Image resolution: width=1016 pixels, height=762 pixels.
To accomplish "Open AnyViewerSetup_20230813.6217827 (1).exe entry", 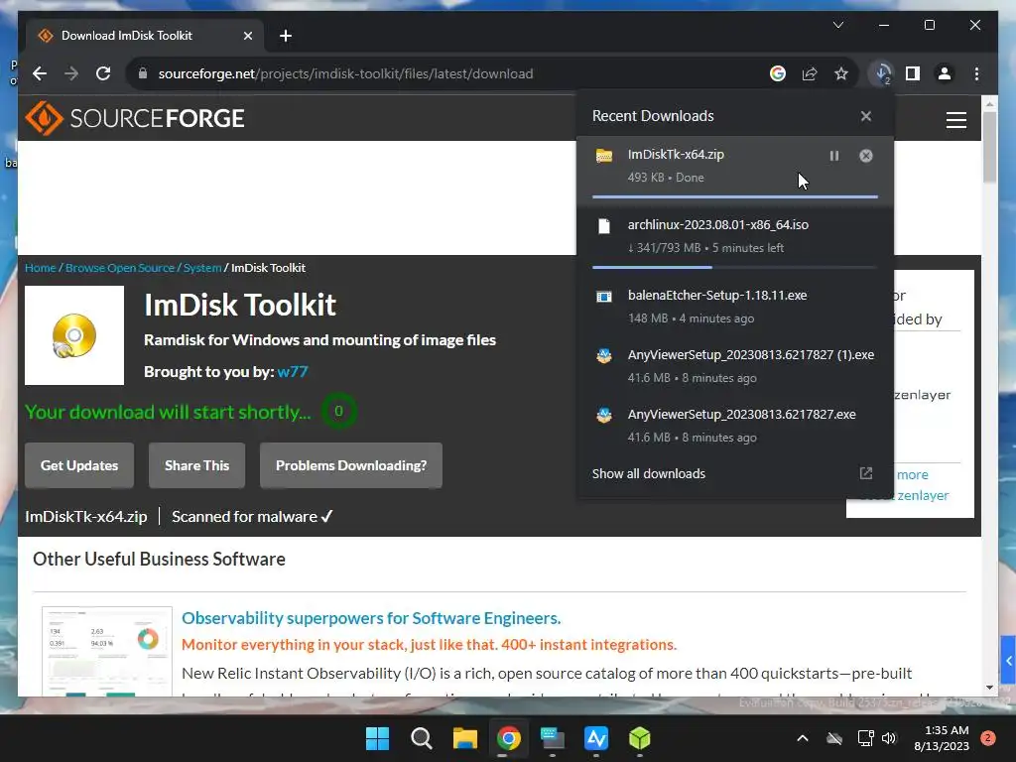I will click(735, 365).
